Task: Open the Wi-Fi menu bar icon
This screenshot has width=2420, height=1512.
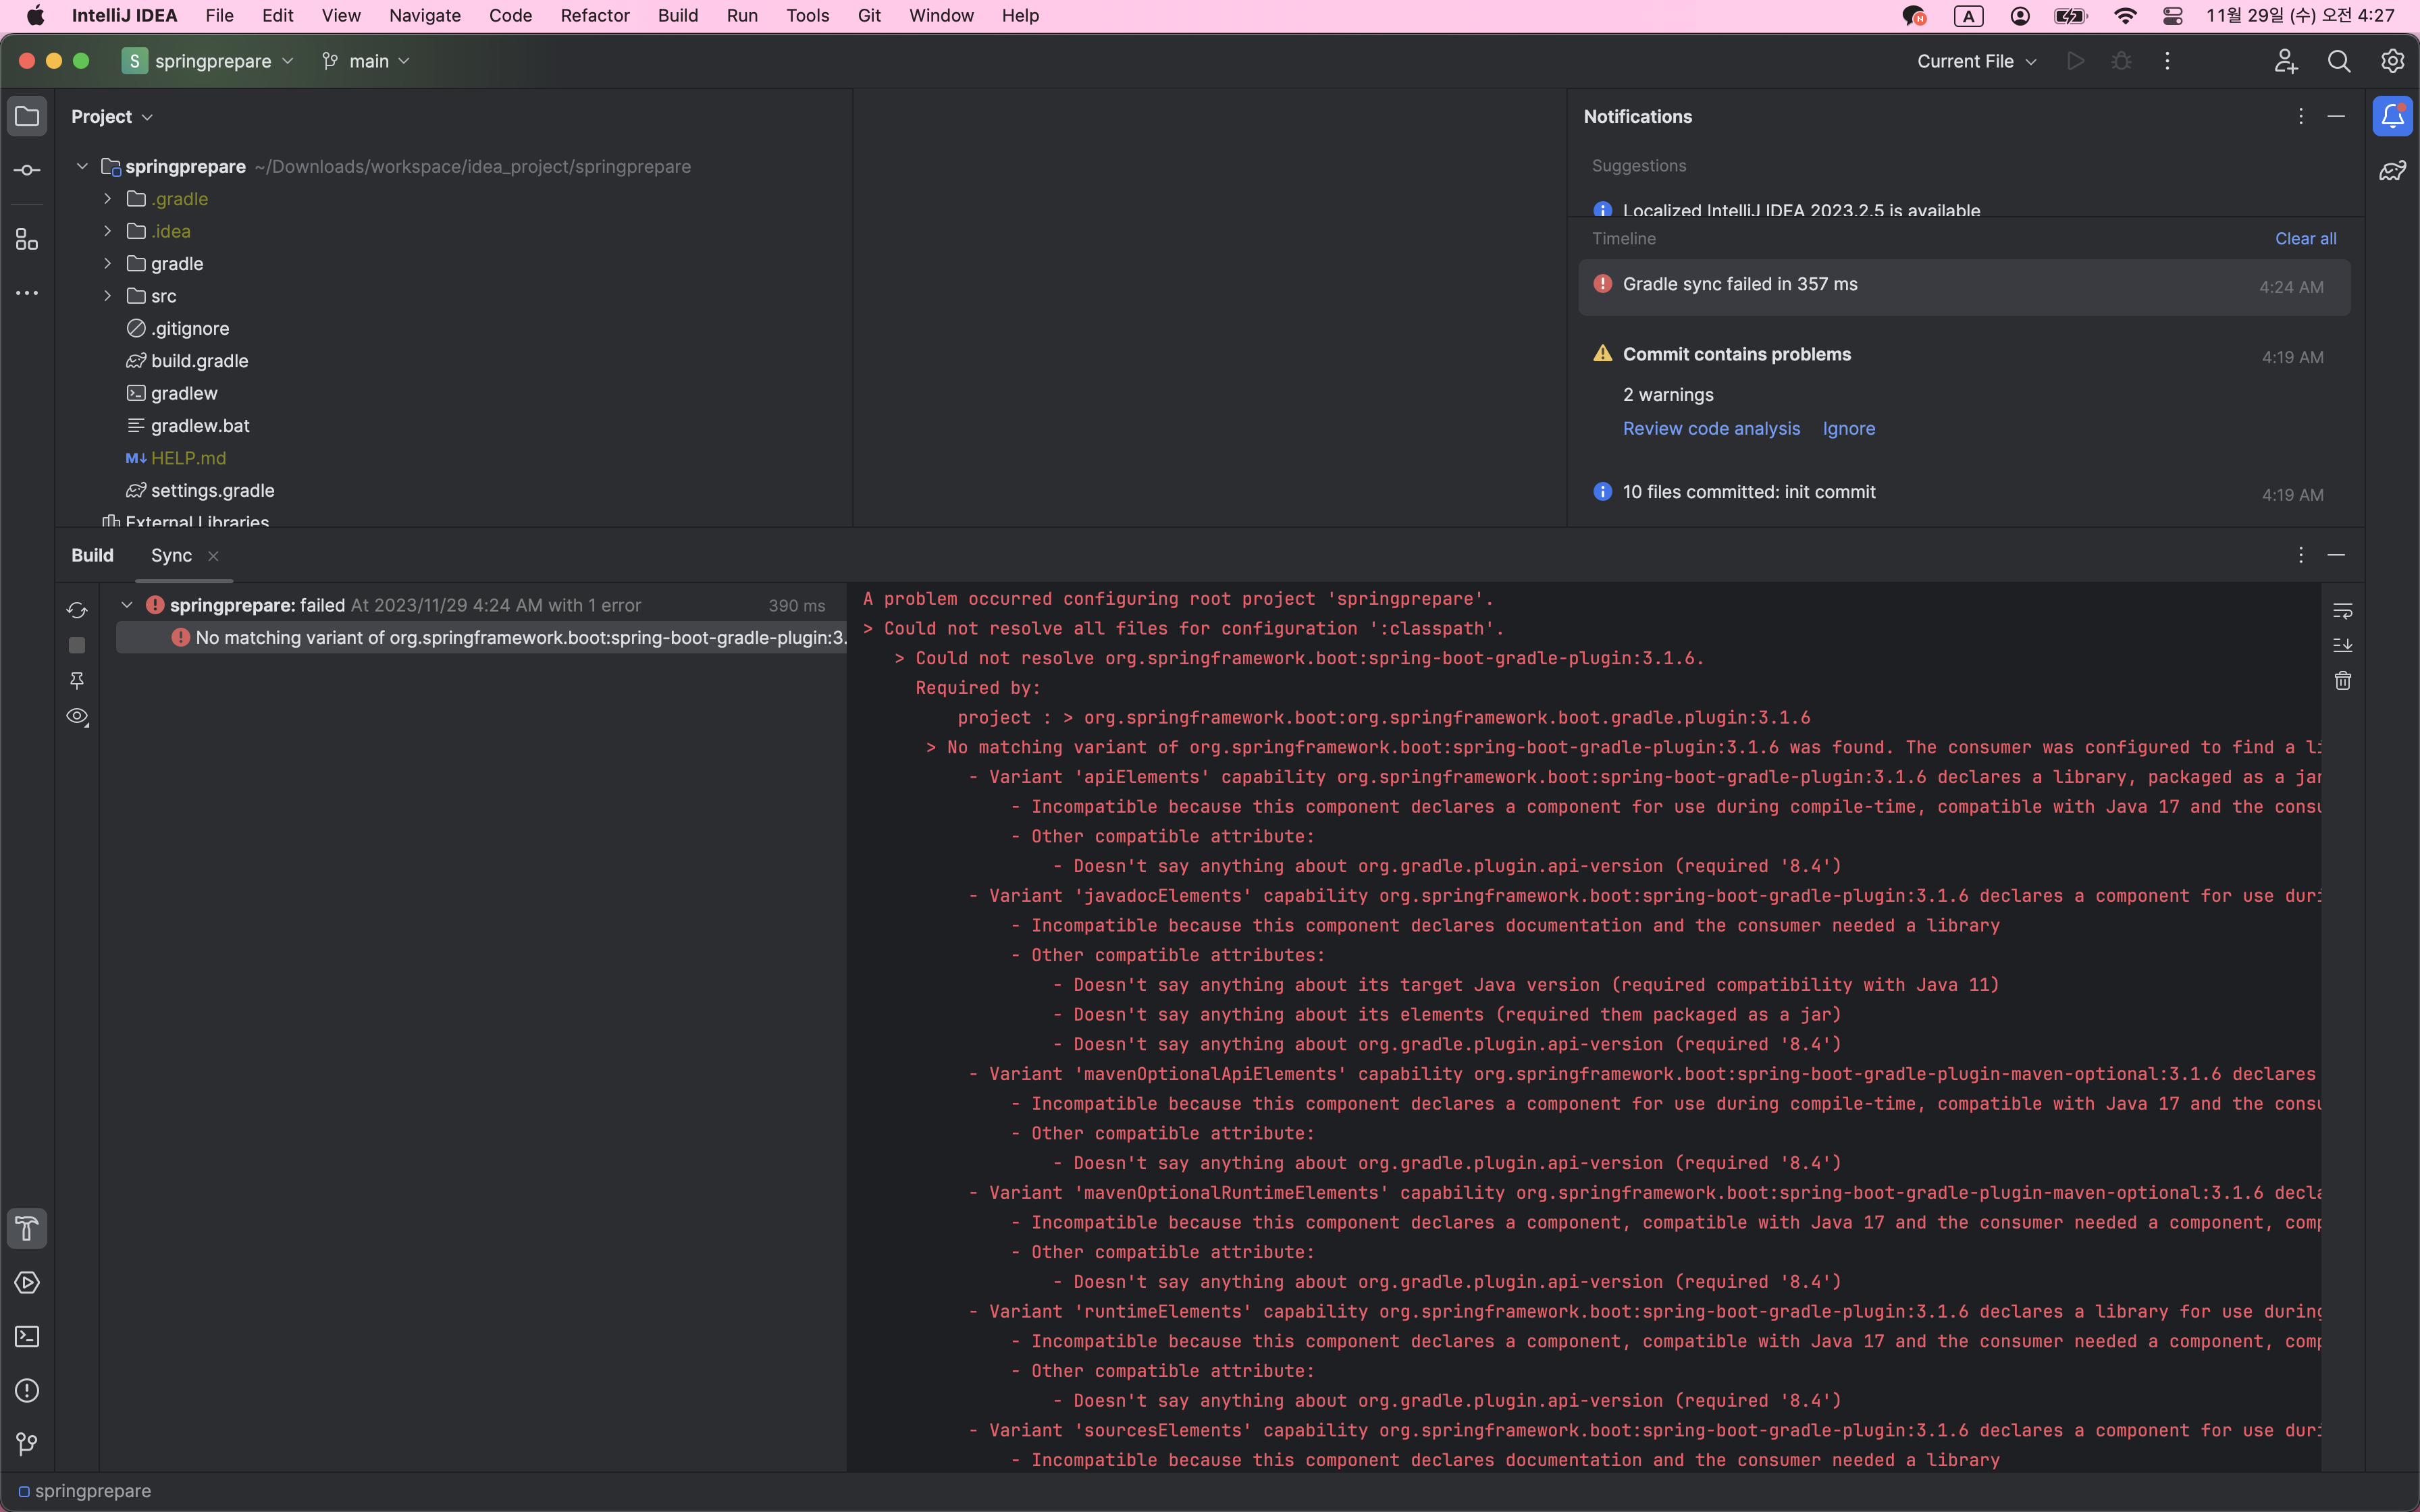Action: click(x=2125, y=16)
